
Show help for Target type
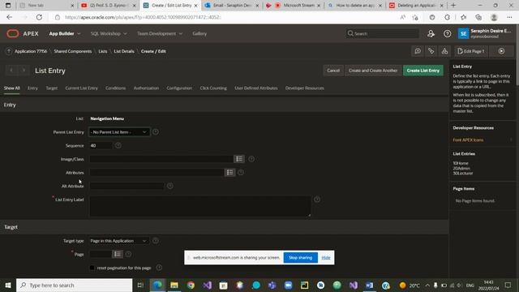(x=155, y=241)
